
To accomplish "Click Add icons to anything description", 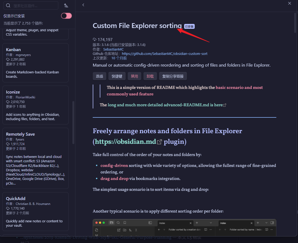I will coord(33,117).
